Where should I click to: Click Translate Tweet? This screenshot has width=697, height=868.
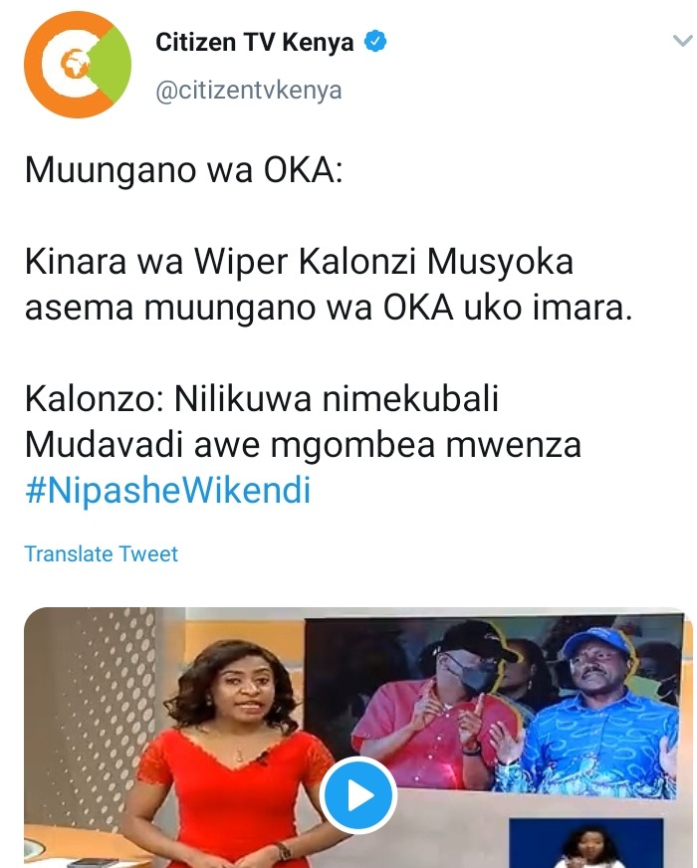point(102,553)
